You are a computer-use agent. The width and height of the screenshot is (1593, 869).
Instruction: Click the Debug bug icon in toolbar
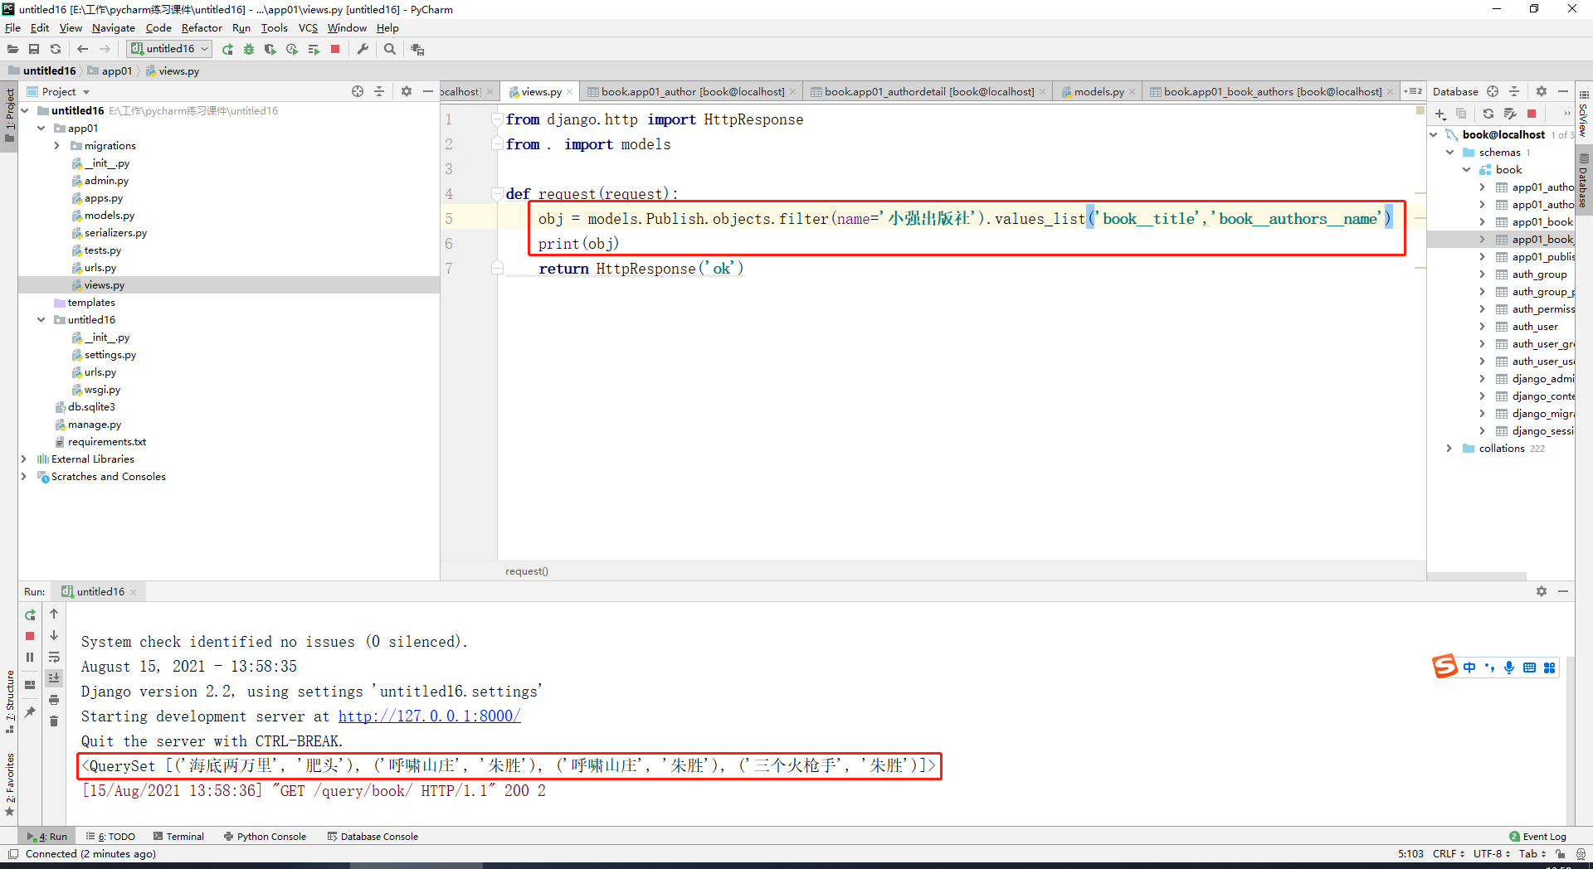tap(249, 49)
